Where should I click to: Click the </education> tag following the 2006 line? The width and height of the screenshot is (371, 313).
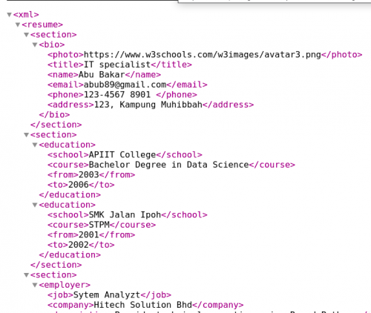(x=70, y=195)
